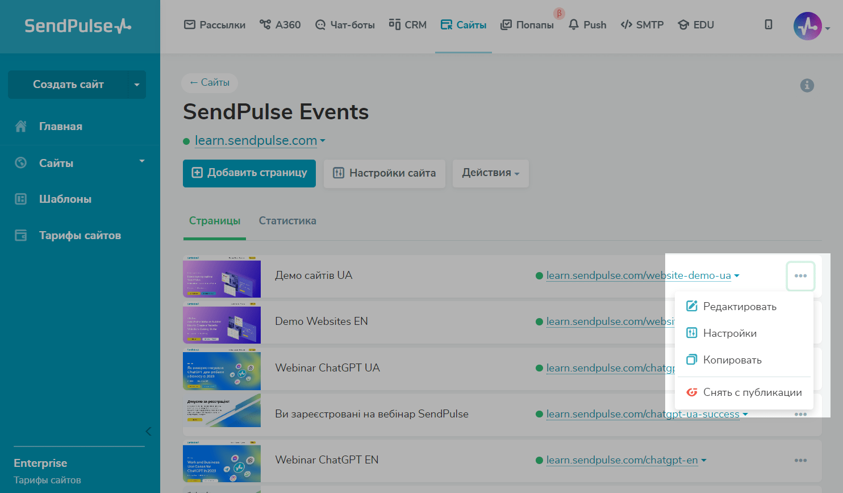Switch to the Статистика tab

[x=287, y=221]
